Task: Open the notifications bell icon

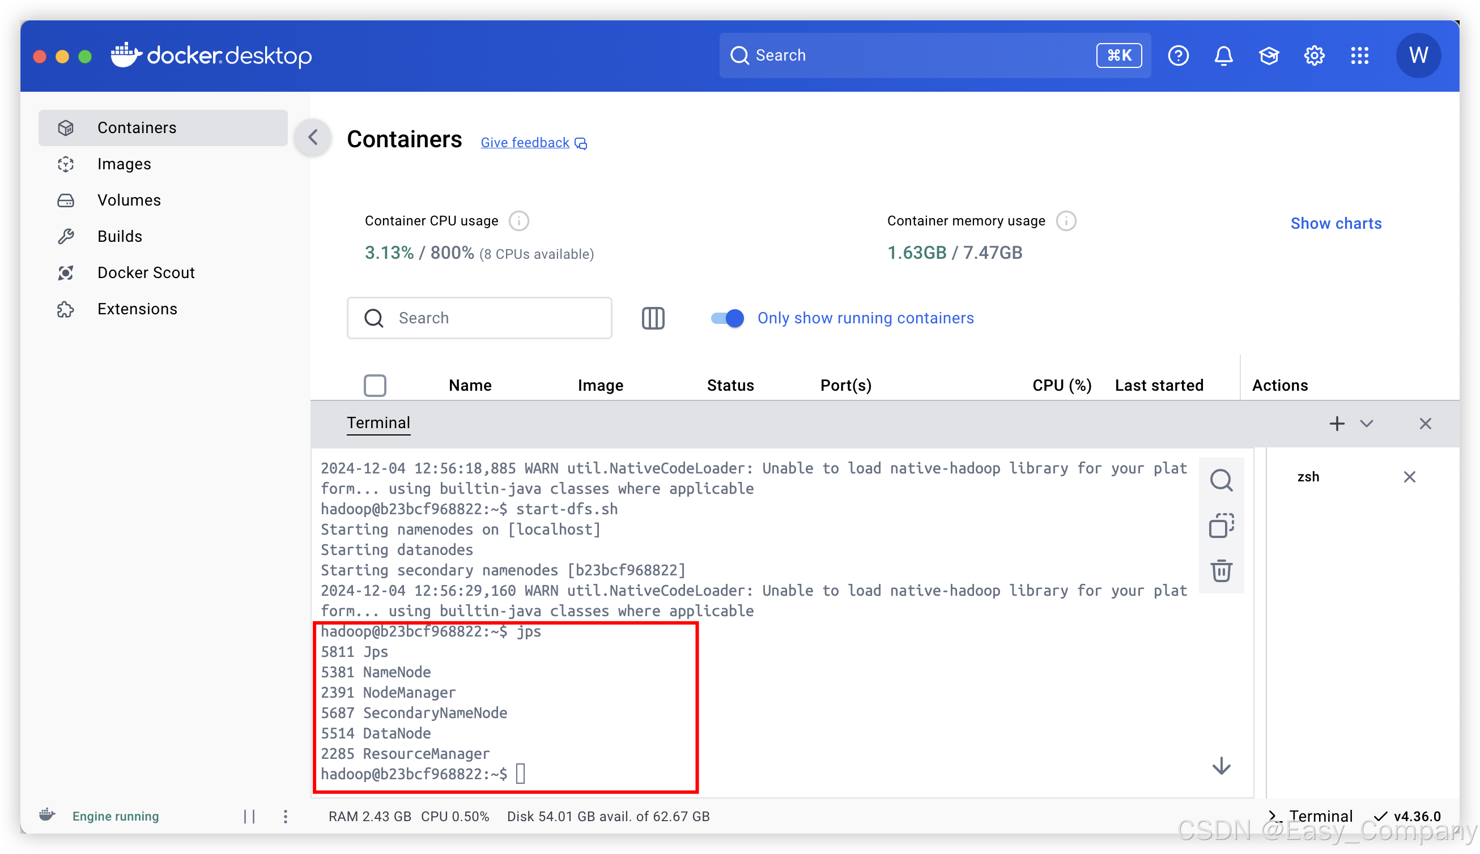Action: click(x=1223, y=55)
